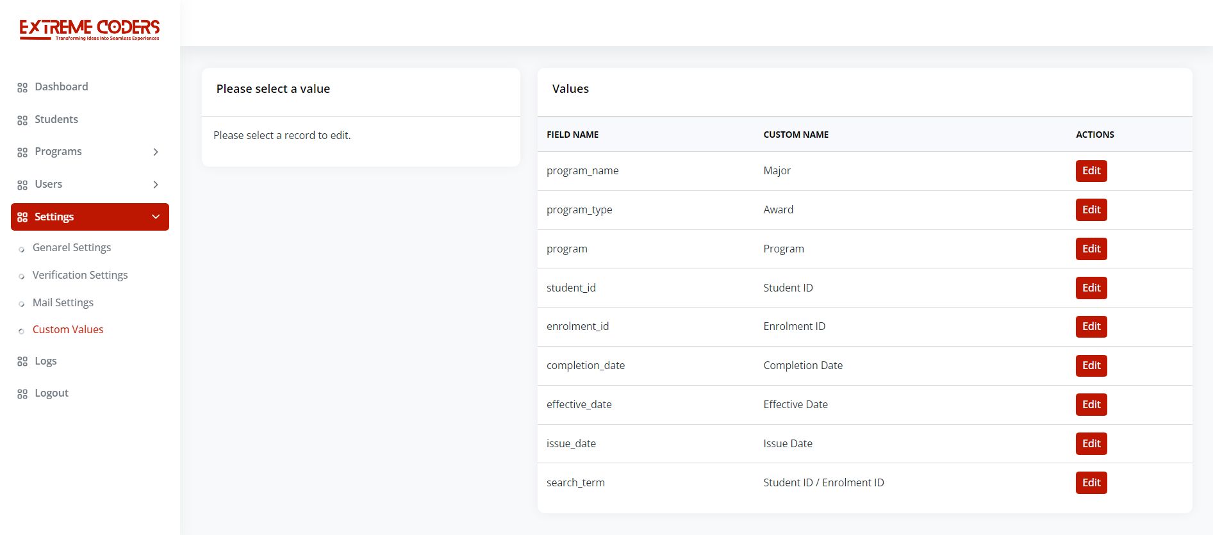The image size is (1213, 535).
Task: Open Verification Settings submenu item
Action: (80, 275)
